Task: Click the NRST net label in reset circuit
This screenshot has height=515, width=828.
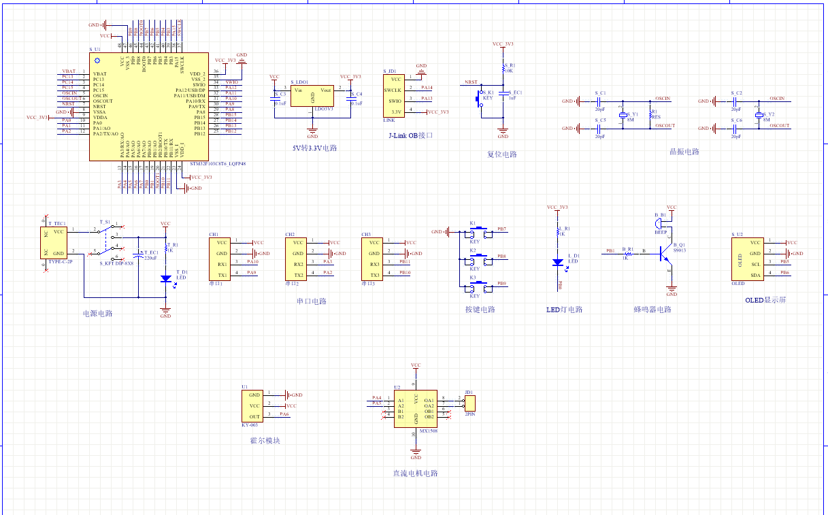Action: point(471,82)
